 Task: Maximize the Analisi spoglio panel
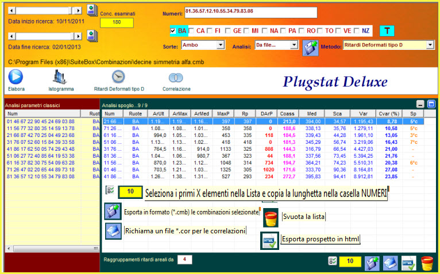point(431,104)
